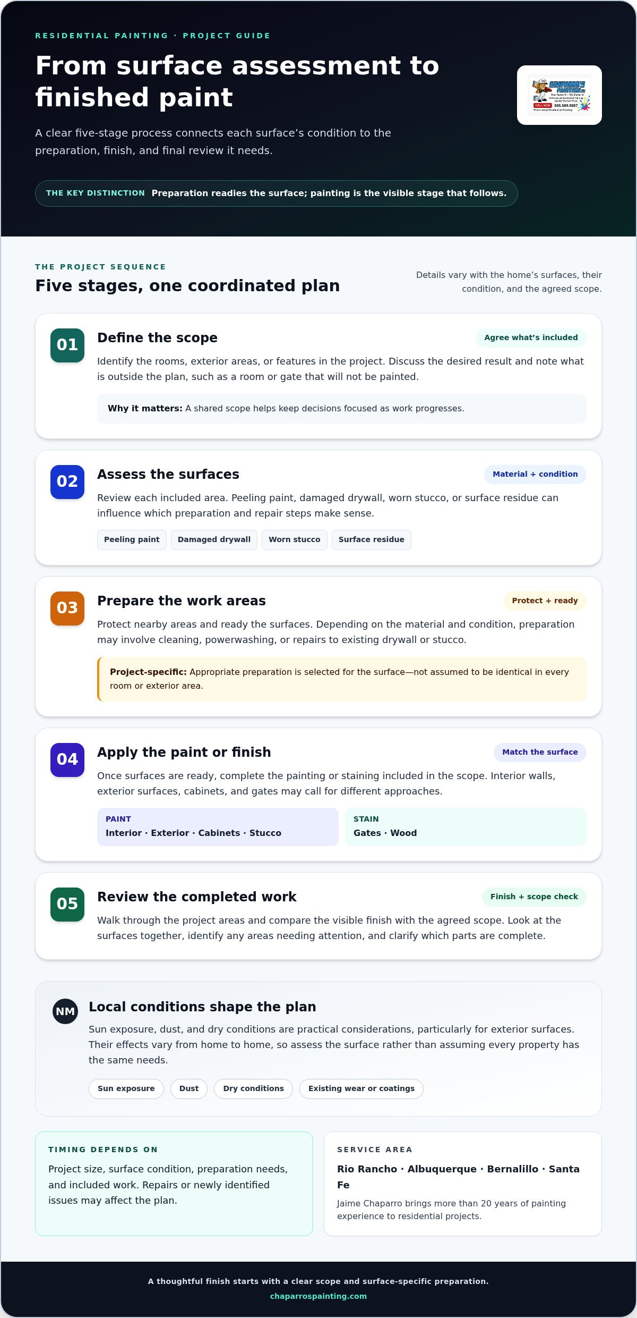Click the 'Match the surface' pill

tap(540, 753)
